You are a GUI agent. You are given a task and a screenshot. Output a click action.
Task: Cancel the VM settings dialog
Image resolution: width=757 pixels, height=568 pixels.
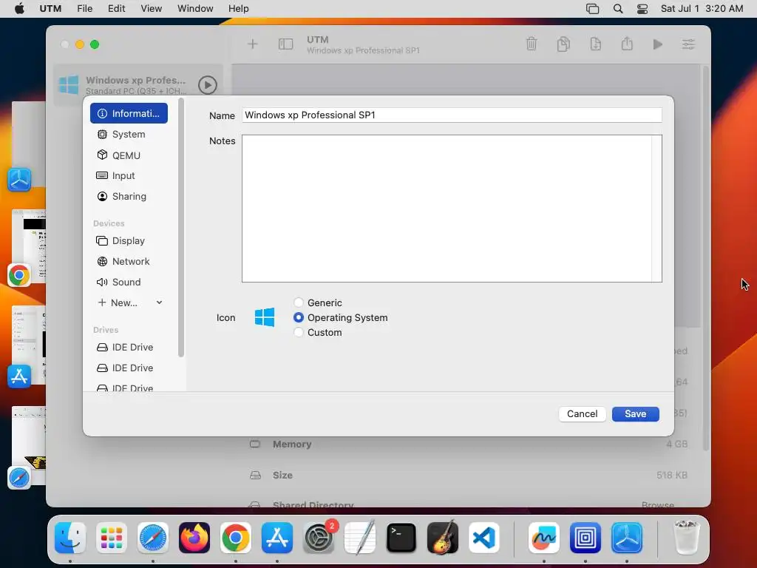coord(583,414)
